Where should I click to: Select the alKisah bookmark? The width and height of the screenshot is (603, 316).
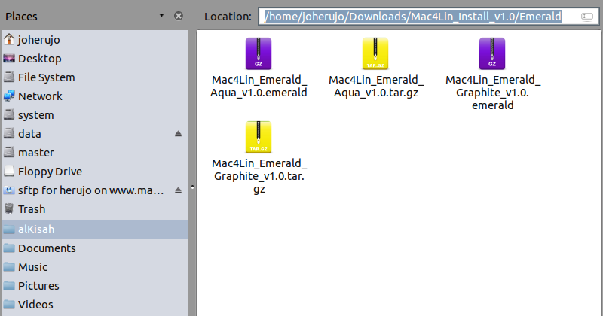36,229
